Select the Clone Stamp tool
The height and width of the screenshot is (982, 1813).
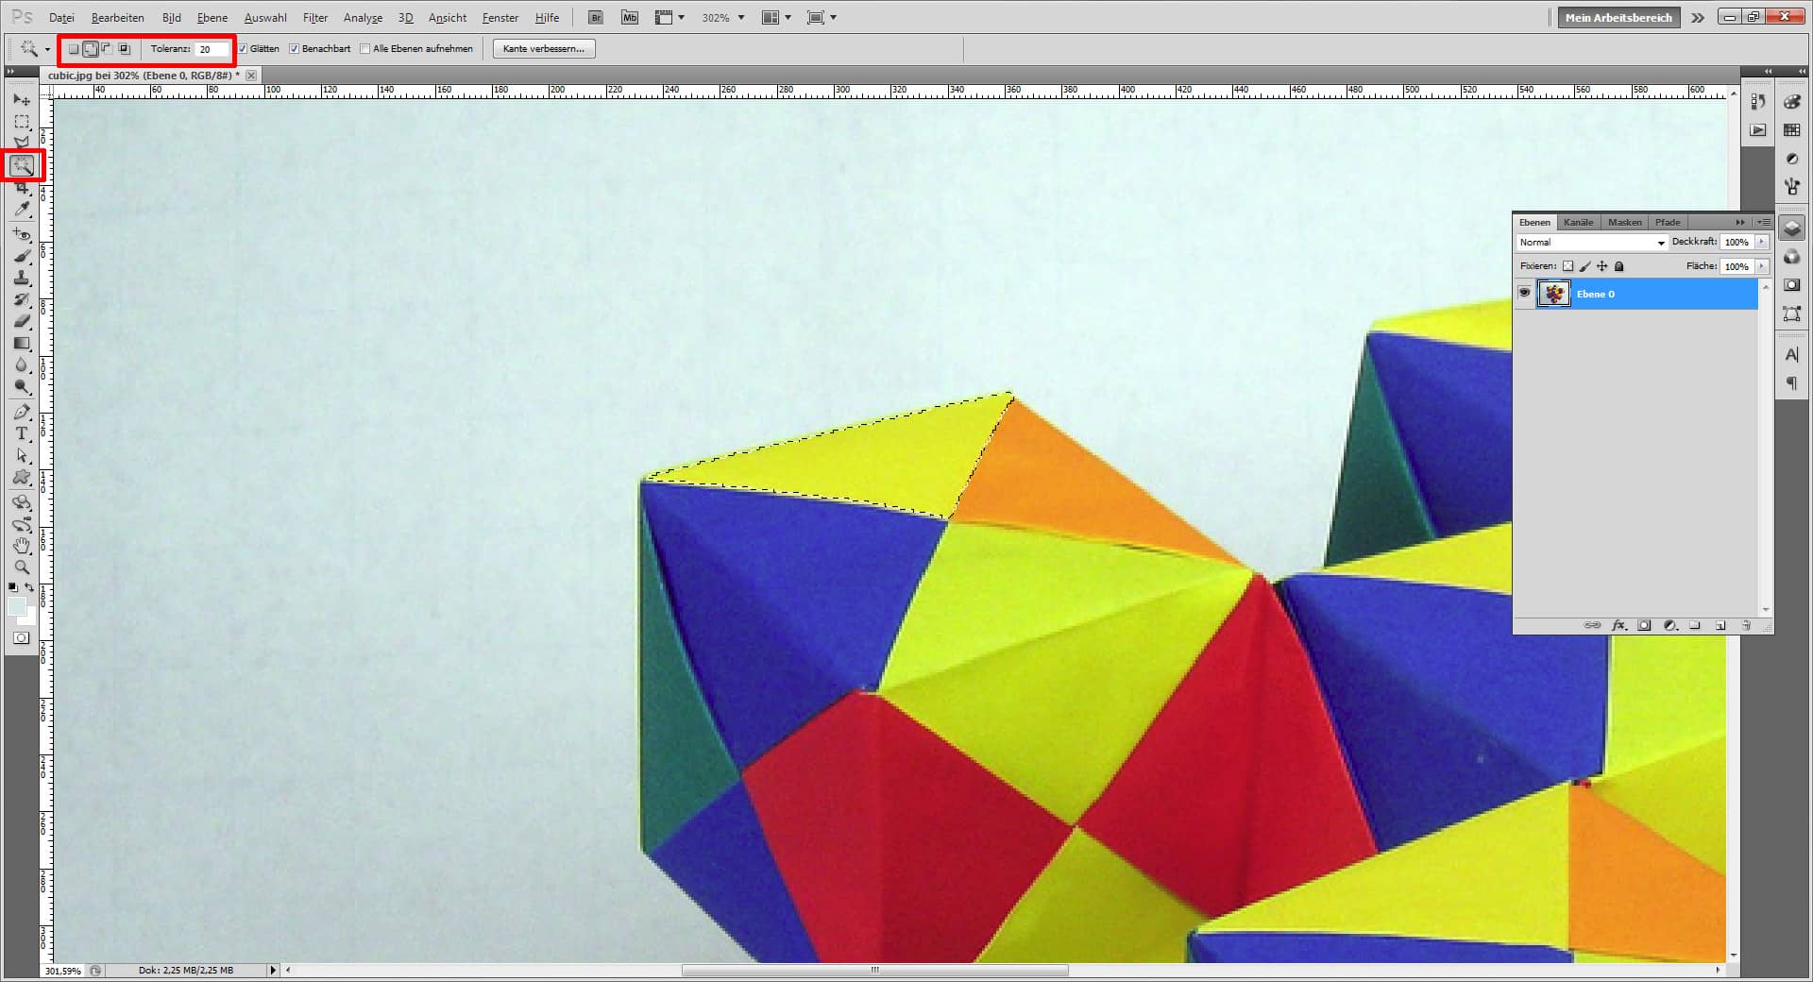click(x=22, y=279)
